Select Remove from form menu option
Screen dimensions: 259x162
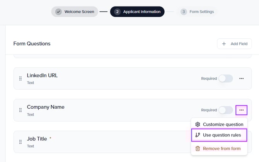(x=222, y=148)
